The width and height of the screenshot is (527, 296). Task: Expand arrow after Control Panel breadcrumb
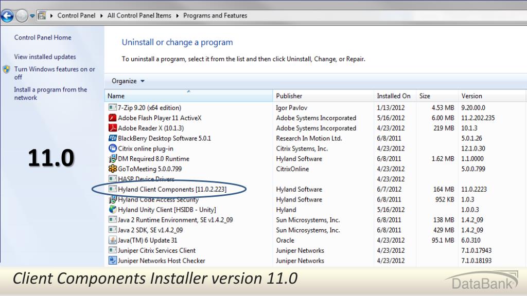click(101, 15)
